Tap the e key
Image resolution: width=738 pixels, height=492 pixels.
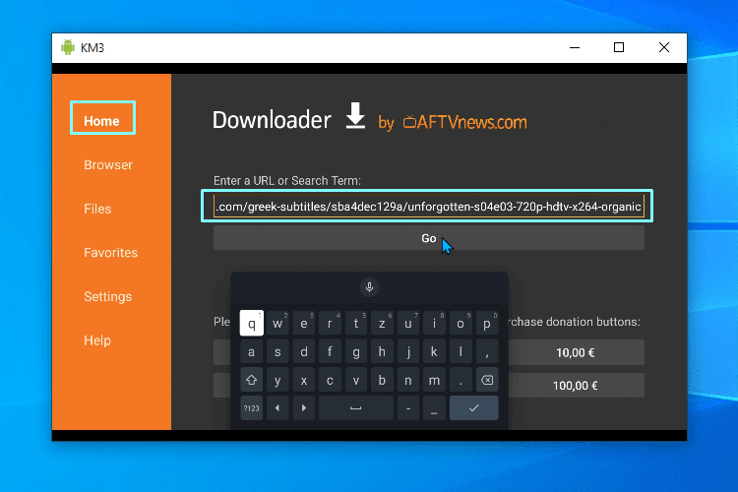tap(304, 323)
